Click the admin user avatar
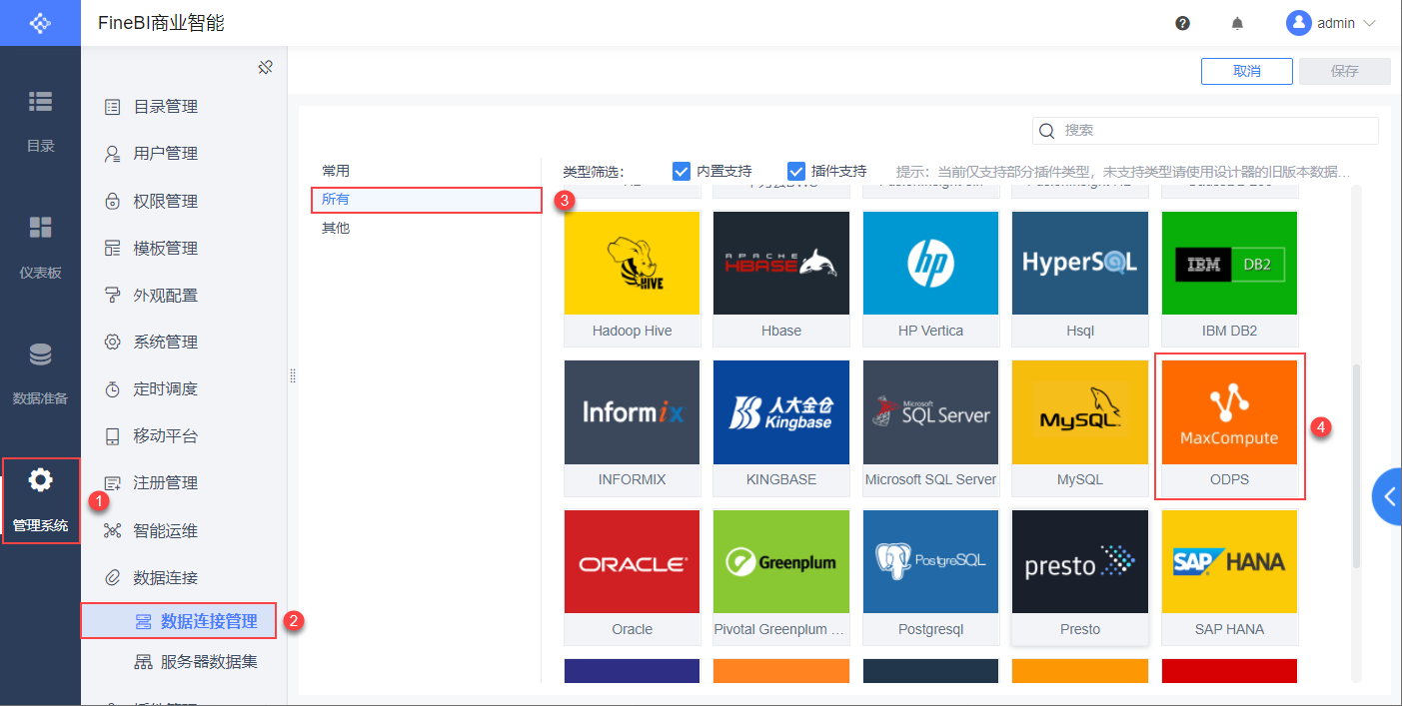 click(x=1299, y=23)
